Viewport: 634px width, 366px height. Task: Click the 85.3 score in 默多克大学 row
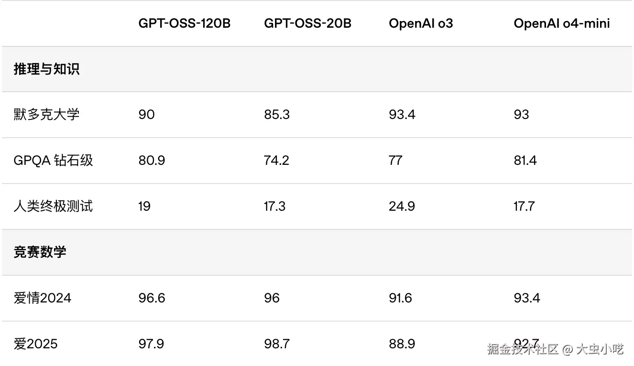(277, 115)
